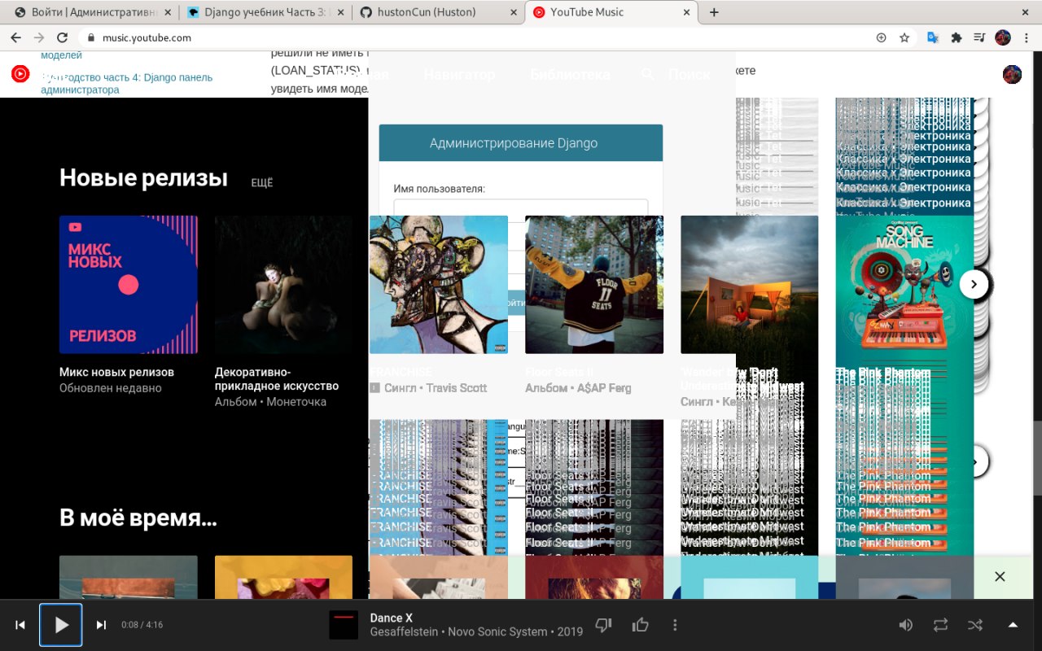Close the Django учебник tab
1042x651 pixels.
[339, 12]
